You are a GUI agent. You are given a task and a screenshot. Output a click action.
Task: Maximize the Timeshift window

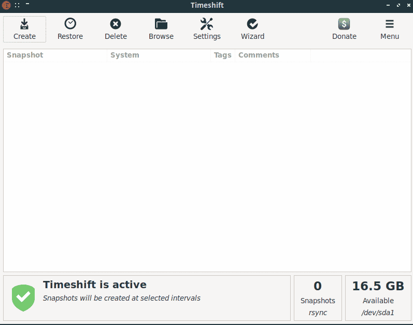[398, 5]
